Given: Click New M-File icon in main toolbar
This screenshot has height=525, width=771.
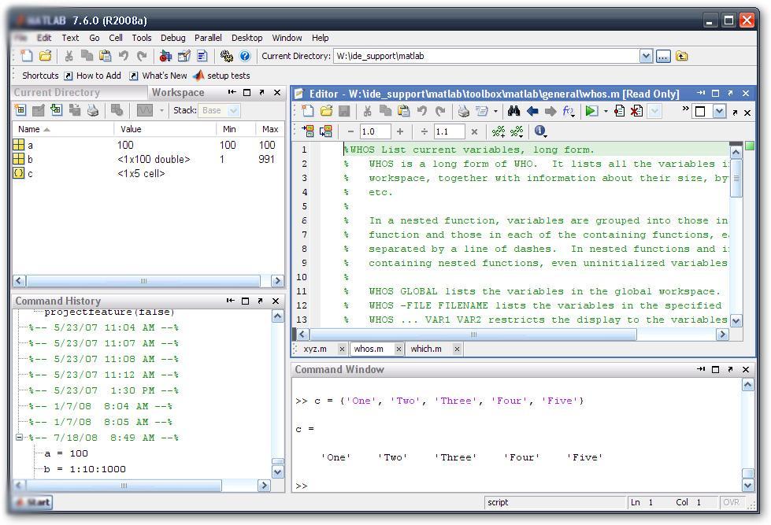Looking at the screenshot, I should [x=27, y=56].
